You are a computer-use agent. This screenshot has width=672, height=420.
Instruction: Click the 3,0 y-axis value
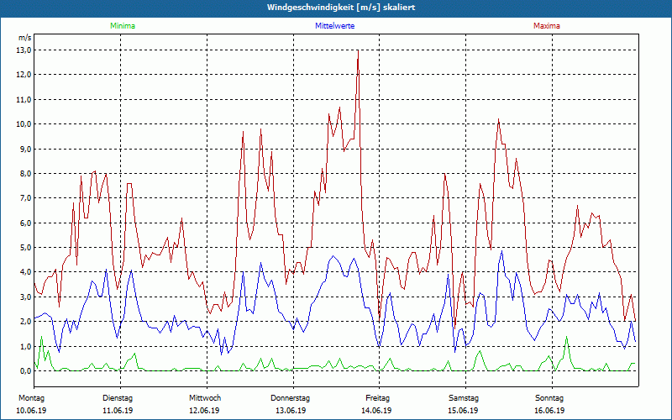point(26,297)
